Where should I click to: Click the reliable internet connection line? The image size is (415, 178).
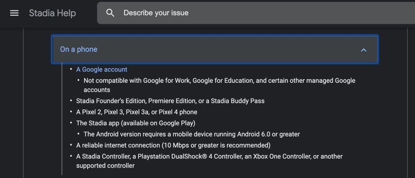click(x=173, y=145)
